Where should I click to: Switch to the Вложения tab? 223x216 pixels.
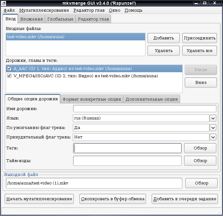tap(32, 19)
